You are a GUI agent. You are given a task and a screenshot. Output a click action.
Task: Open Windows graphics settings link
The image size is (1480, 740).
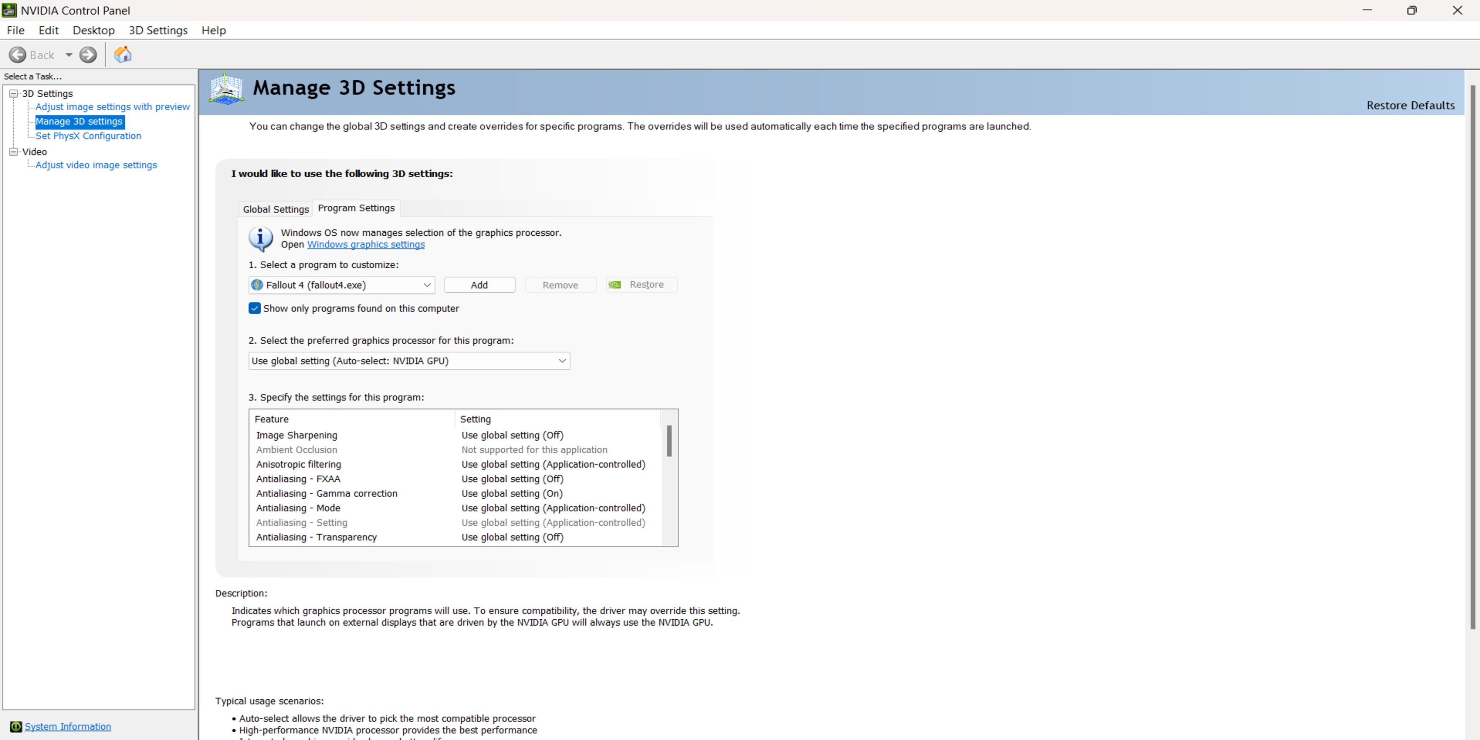click(x=364, y=243)
